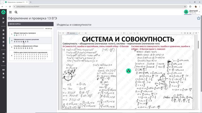This screenshot has width=202, height=113.
Task: Open the hamburger menu icon
Action: [x=10, y=12]
